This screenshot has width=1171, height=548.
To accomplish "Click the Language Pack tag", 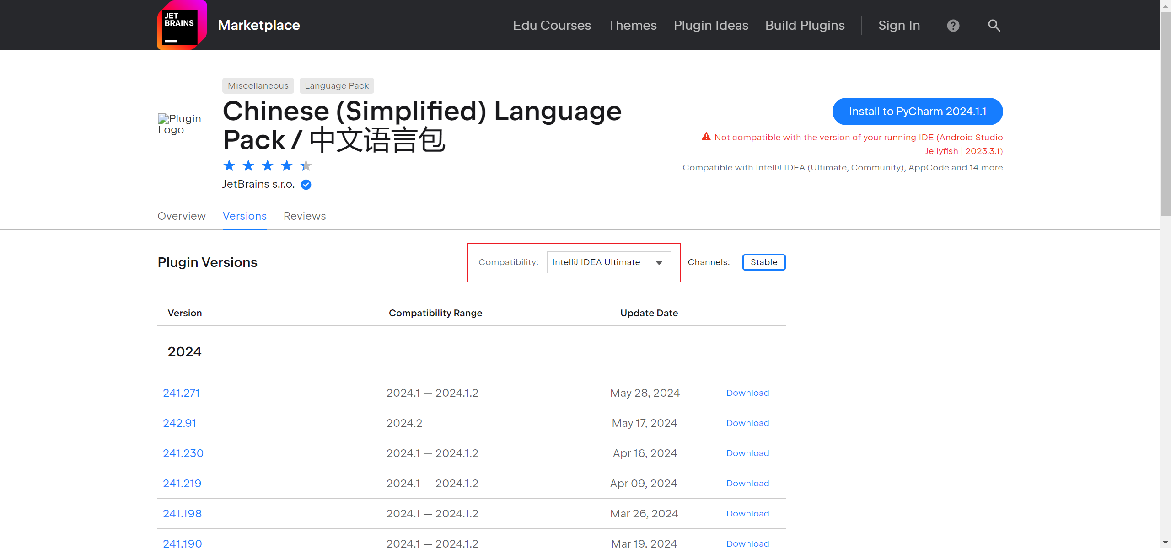I will 337,86.
